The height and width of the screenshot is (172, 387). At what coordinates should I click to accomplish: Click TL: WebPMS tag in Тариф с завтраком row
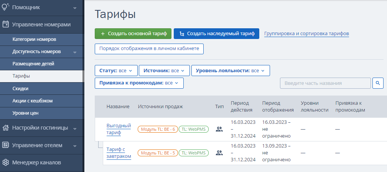pos(193,153)
